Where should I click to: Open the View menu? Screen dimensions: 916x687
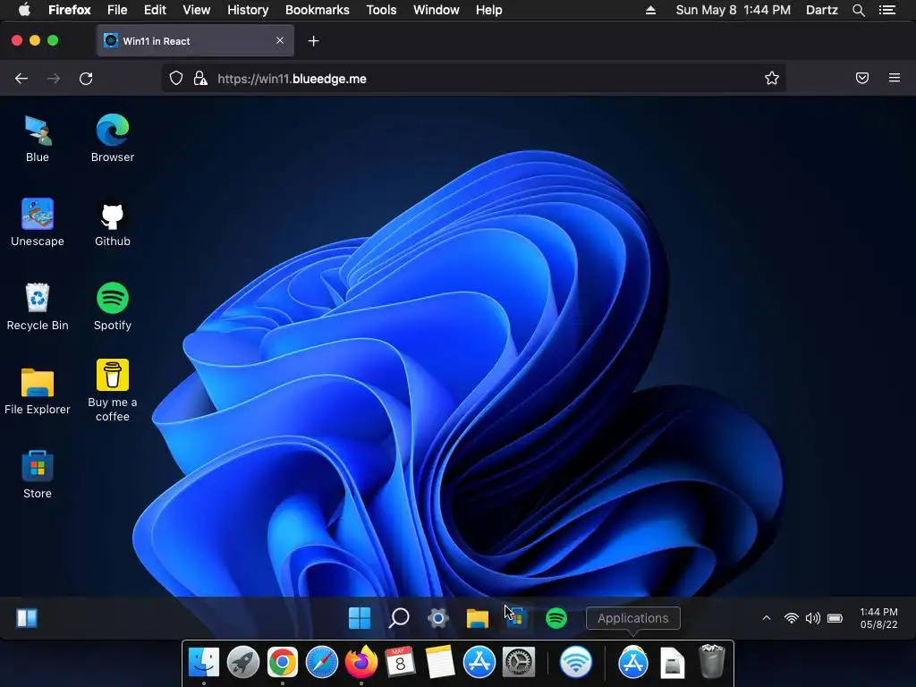tap(196, 10)
